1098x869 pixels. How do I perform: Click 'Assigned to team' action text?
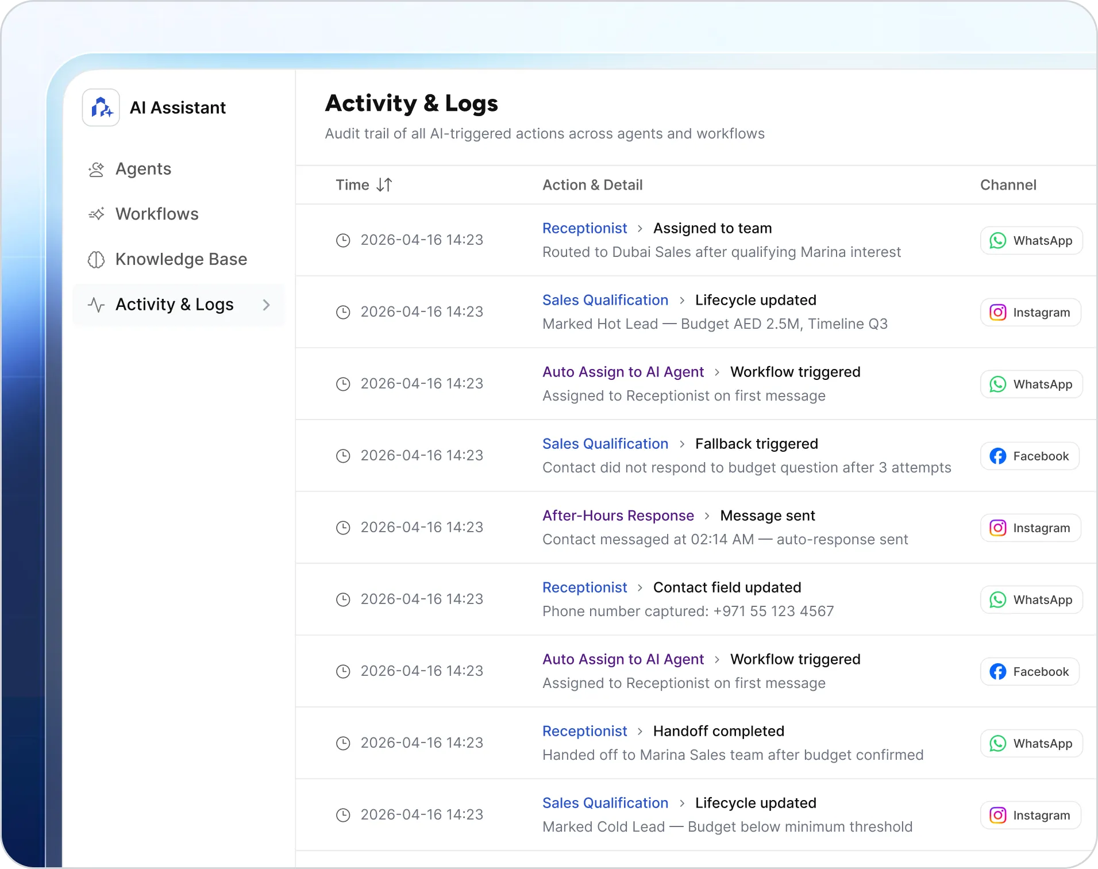tap(712, 228)
